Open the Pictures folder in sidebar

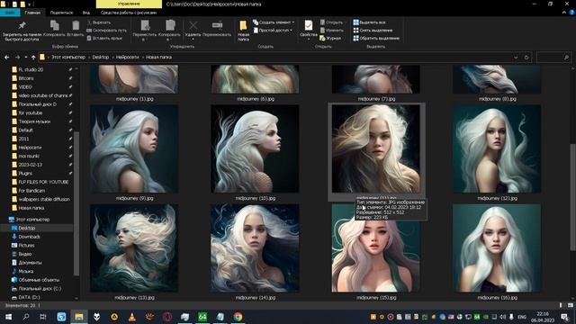(x=26, y=246)
